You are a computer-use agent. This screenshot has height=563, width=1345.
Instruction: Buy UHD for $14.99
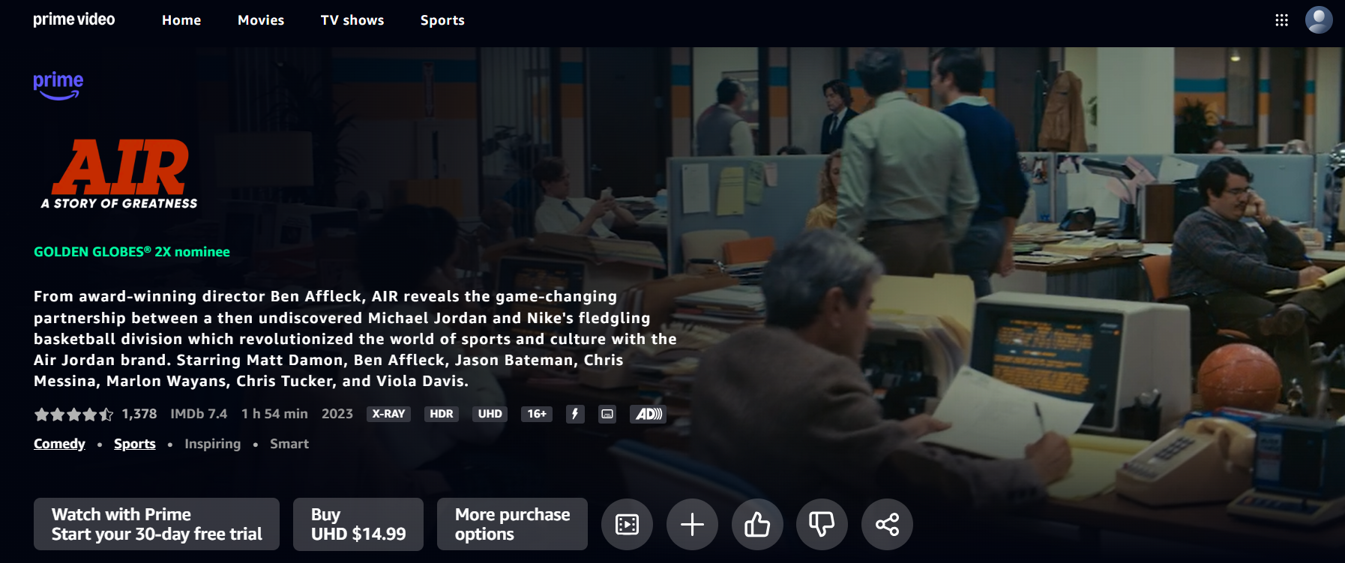pos(358,524)
